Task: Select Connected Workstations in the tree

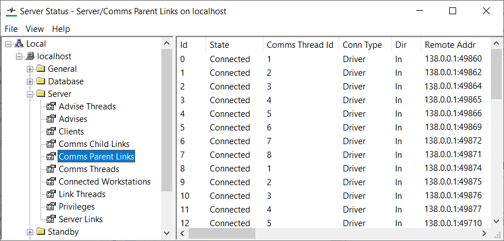Action: 104,182
